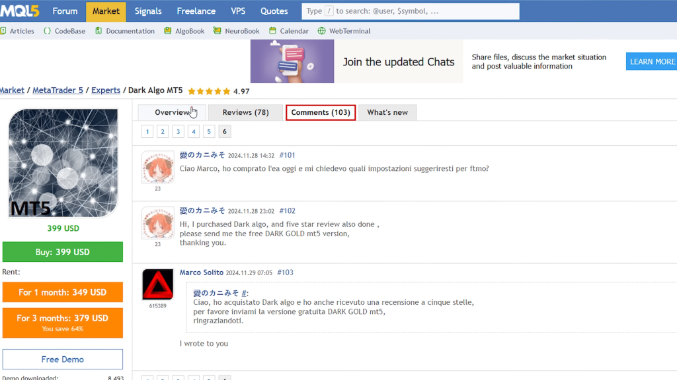Open Freelance in the top menu
Image resolution: width=677 pixels, height=380 pixels.
pyautogui.click(x=196, y=11)
